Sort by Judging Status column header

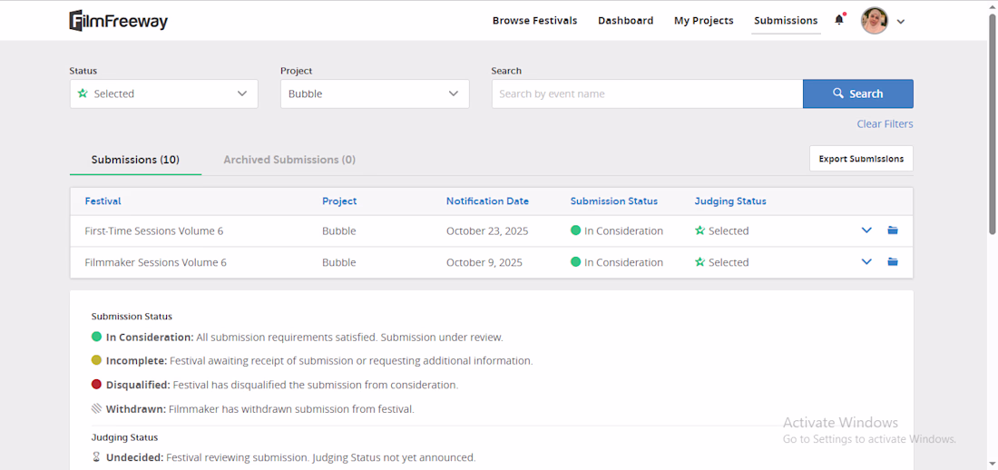pos(730,201)
